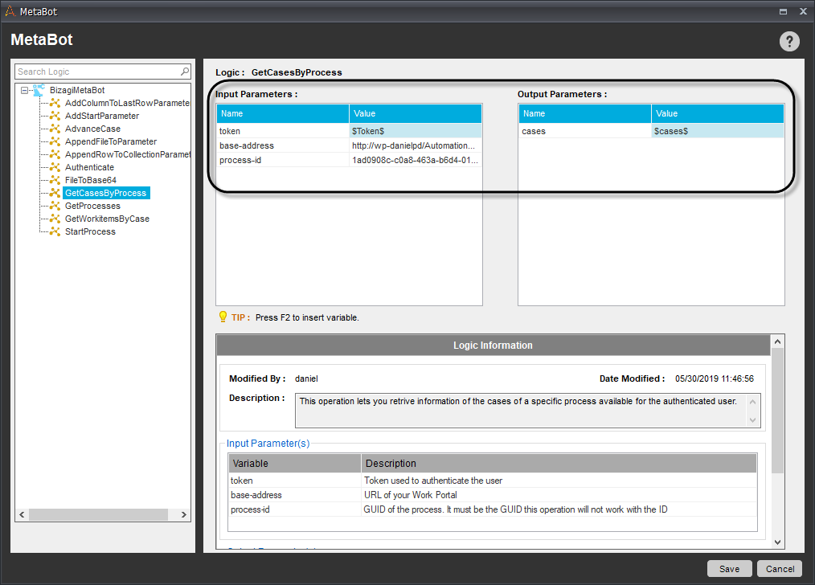815x585 pixels.
Task: Click the AppendFileToParameter logic icon
Action: (x=55, y=141)
